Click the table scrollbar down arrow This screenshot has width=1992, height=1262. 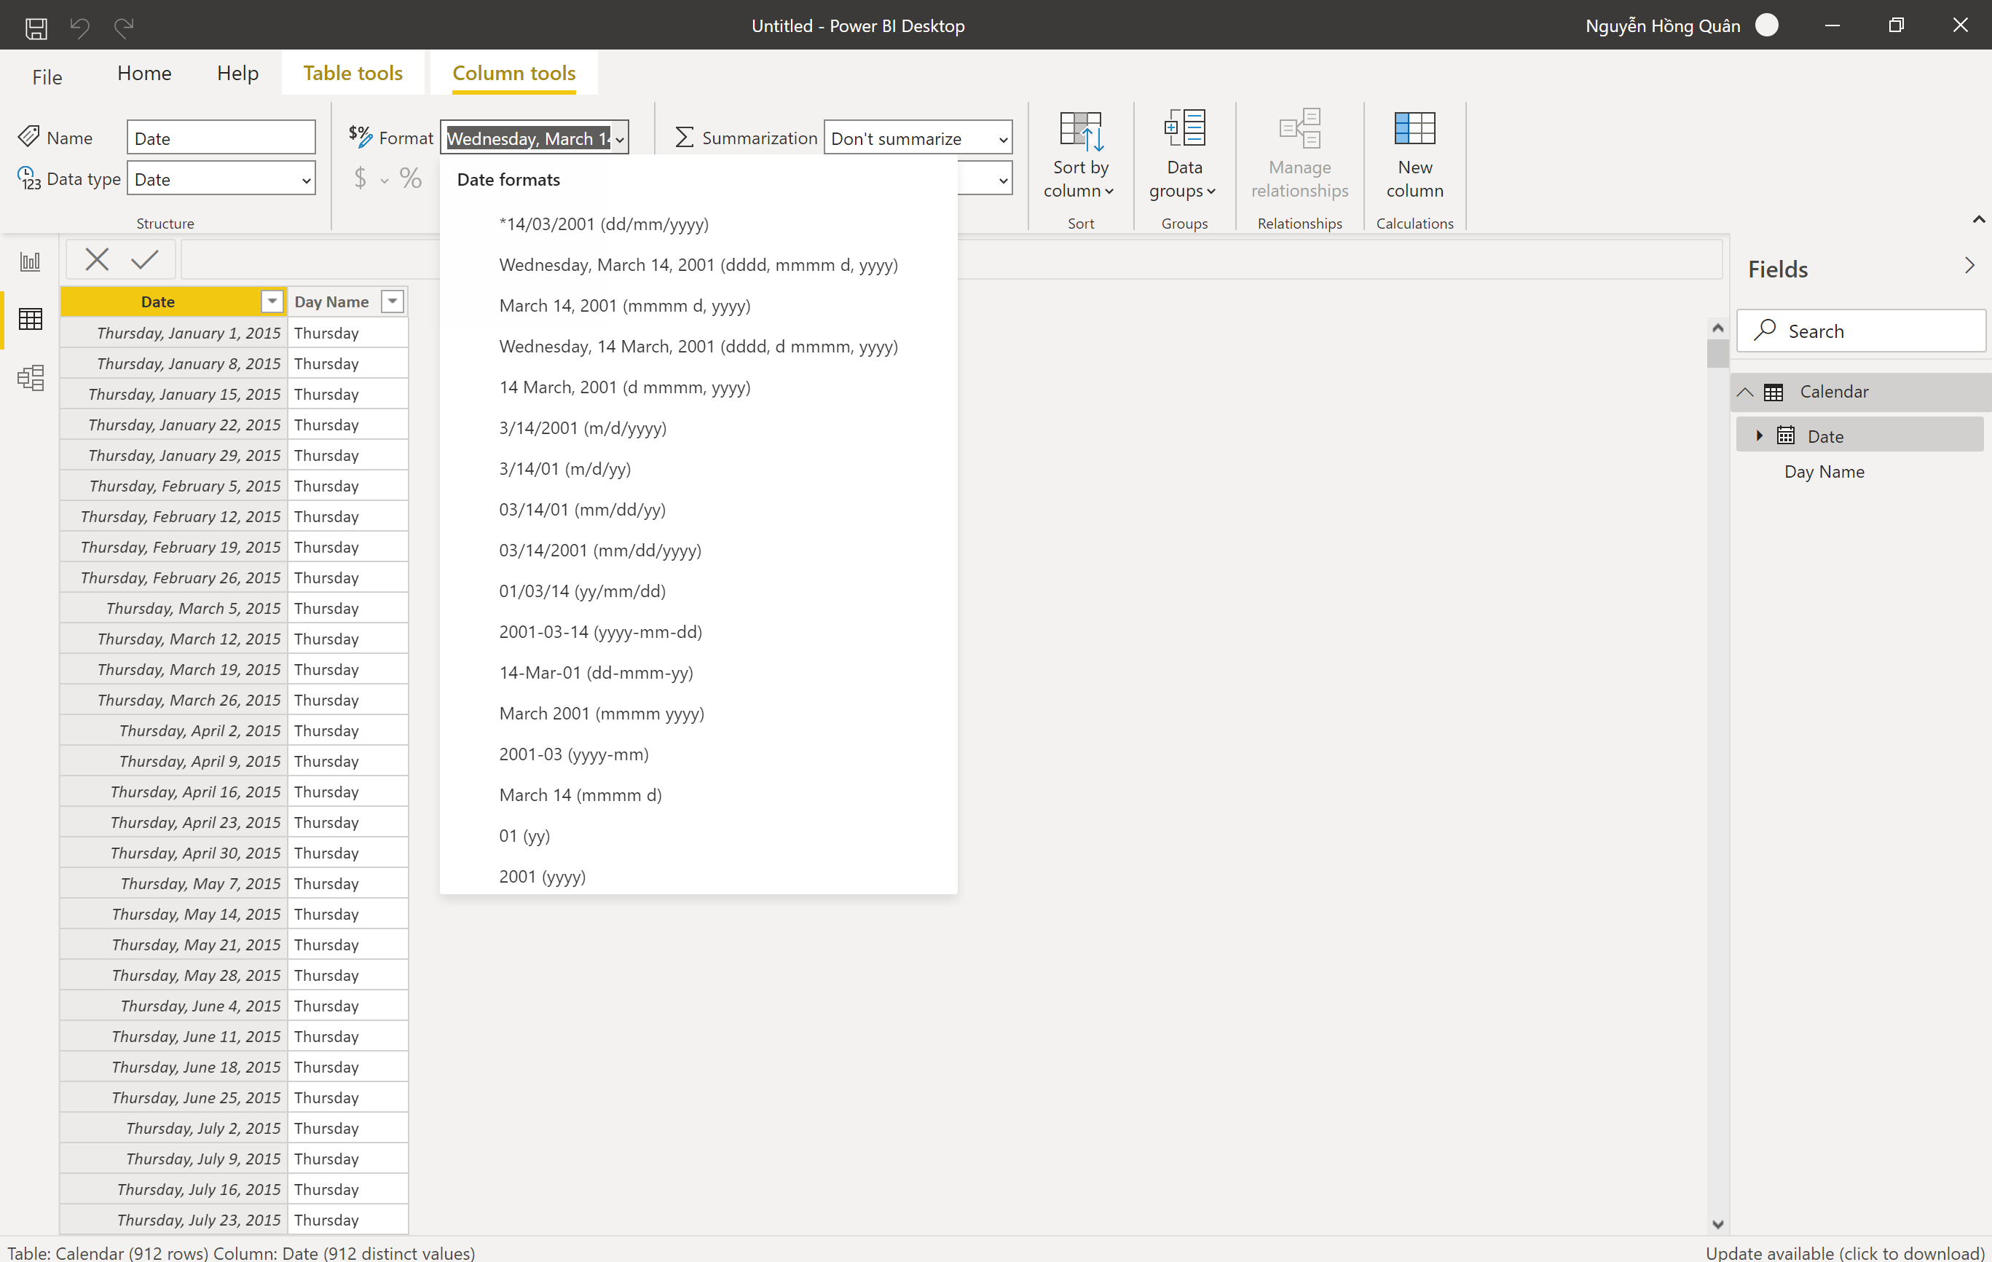(x=1717, y=1224)
